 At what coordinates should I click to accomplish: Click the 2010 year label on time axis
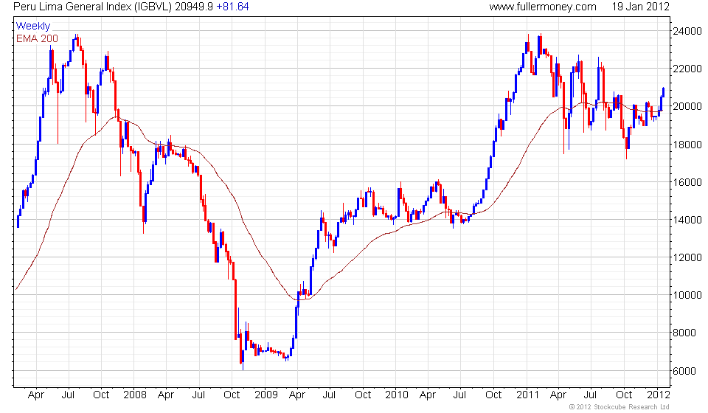click(x=397, y=395)
